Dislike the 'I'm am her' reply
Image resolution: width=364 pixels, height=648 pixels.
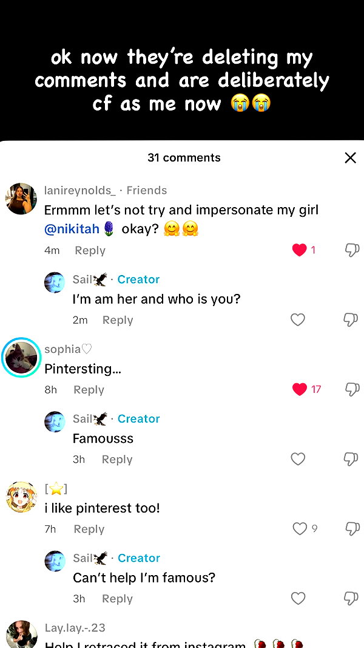click(x=352, y=320)
